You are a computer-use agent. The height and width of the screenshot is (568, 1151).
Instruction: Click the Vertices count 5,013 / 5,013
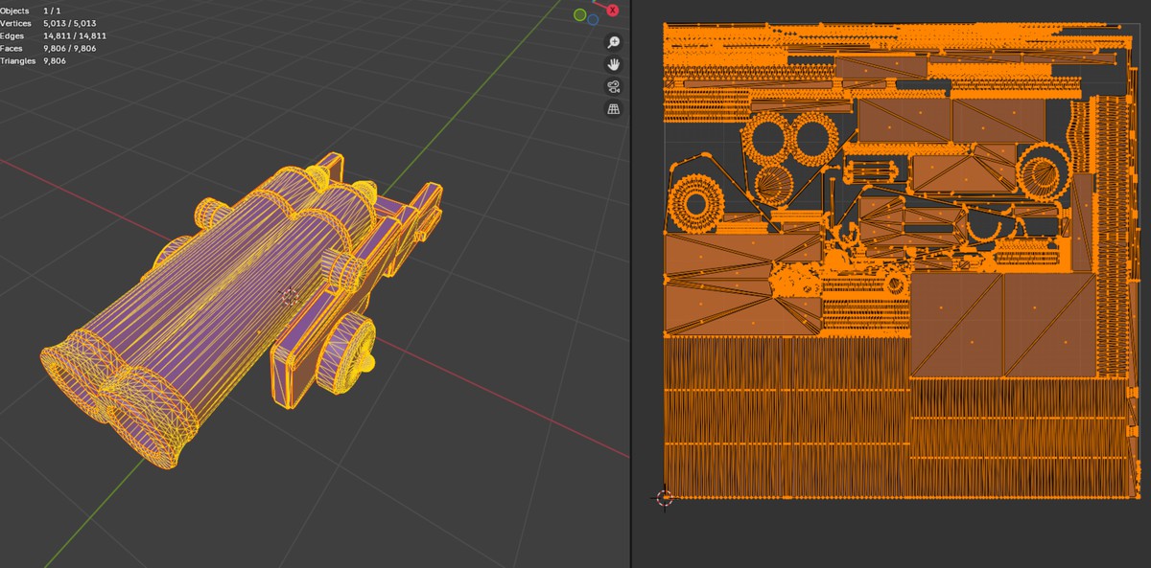tap(70, 23)
